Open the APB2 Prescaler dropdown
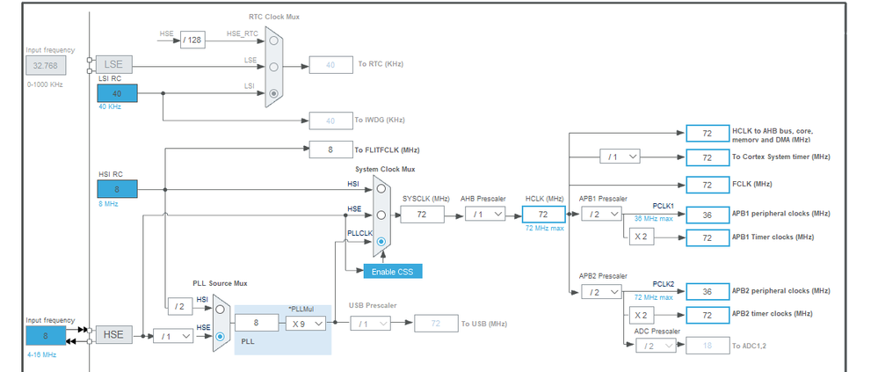Screen dimensions: 878x372 tap(601, 292)
